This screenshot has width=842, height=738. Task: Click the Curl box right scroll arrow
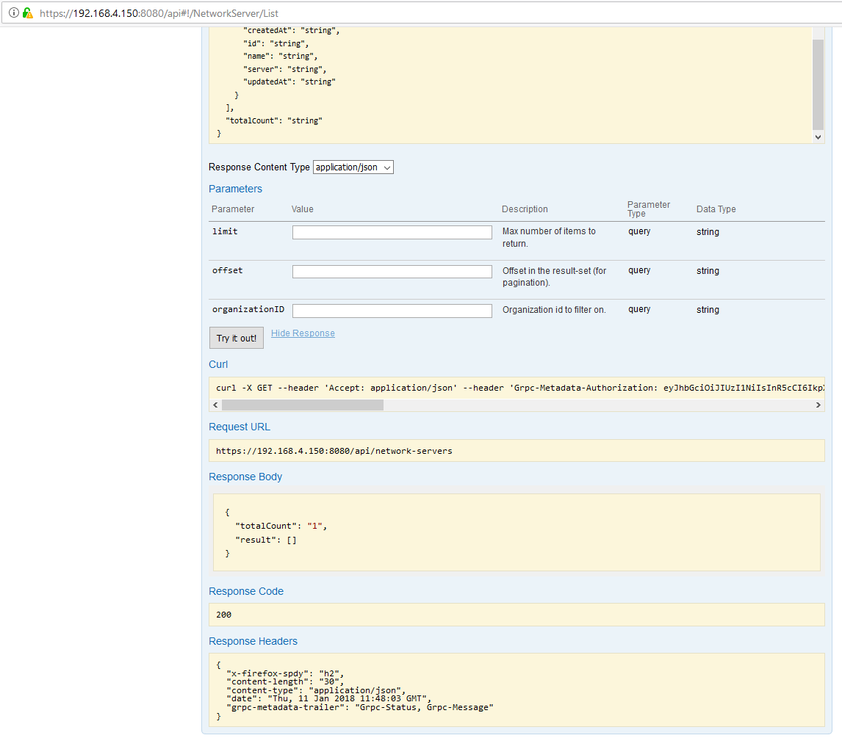coord(818,405)
